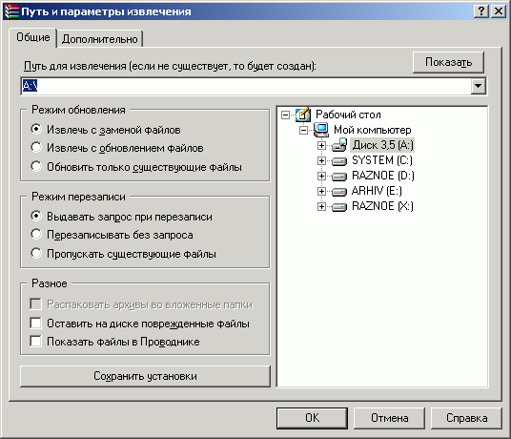The width and height of the screenshot is (511, 439).
Task: Click the RAZNOE (X:) drive icon
Action: tap(339, 207)
